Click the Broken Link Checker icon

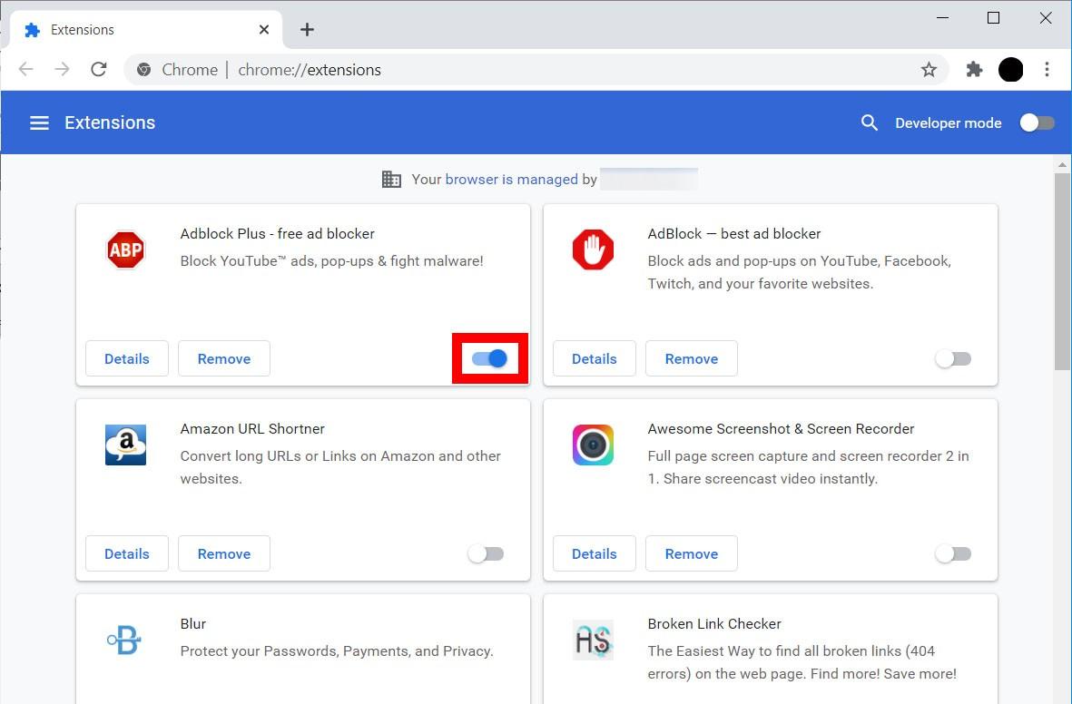pyautogui.click(x=593, y=640)
